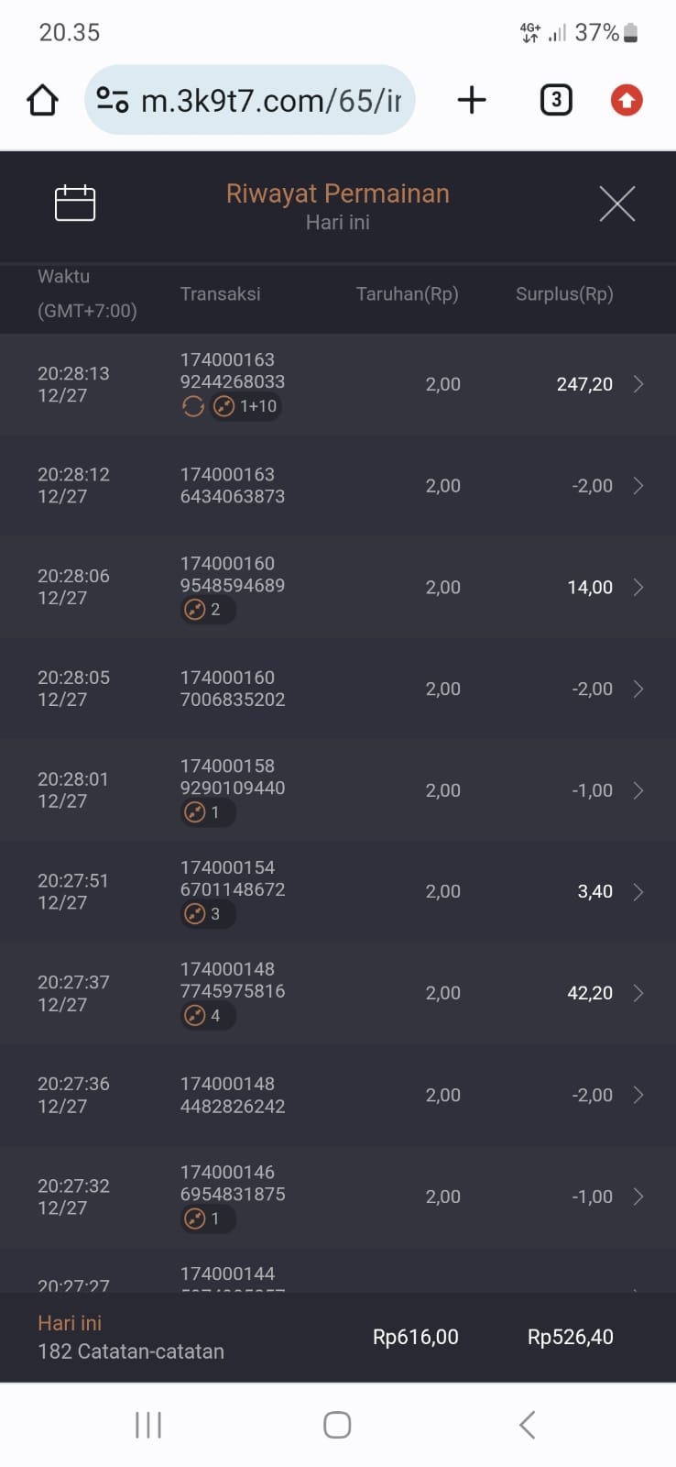This screenshot has height=1467, width=676.
Task: Tap the red upload arrow icon
Action: click(x=627, y=100)
